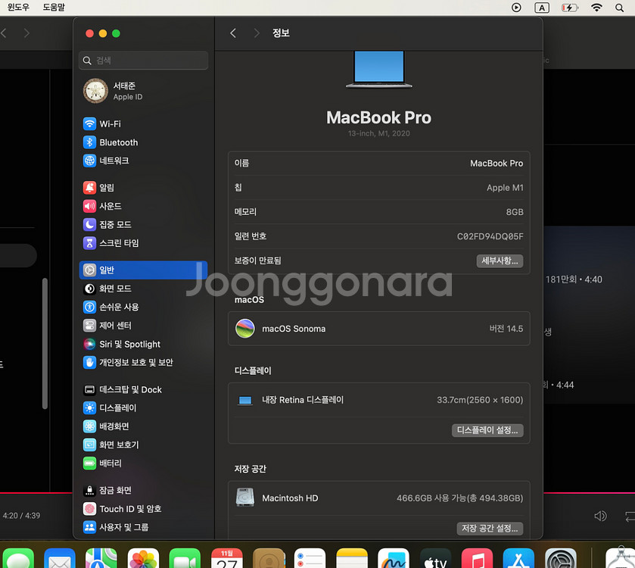The height and width of the screenshot is (568, 635).
Task: Open Music from the Dock
Action: pos(477,558)
